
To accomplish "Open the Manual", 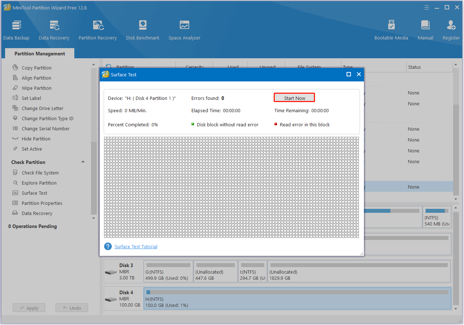I will click(x=425, y=30).
